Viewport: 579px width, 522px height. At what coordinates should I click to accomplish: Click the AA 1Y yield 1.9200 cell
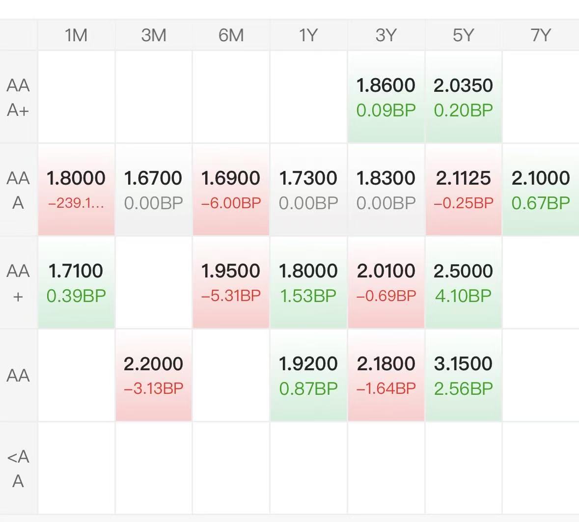pos(308,376)
